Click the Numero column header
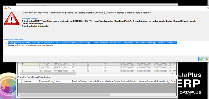This screenshot has height=99, width=209. (x=30, y=81)
